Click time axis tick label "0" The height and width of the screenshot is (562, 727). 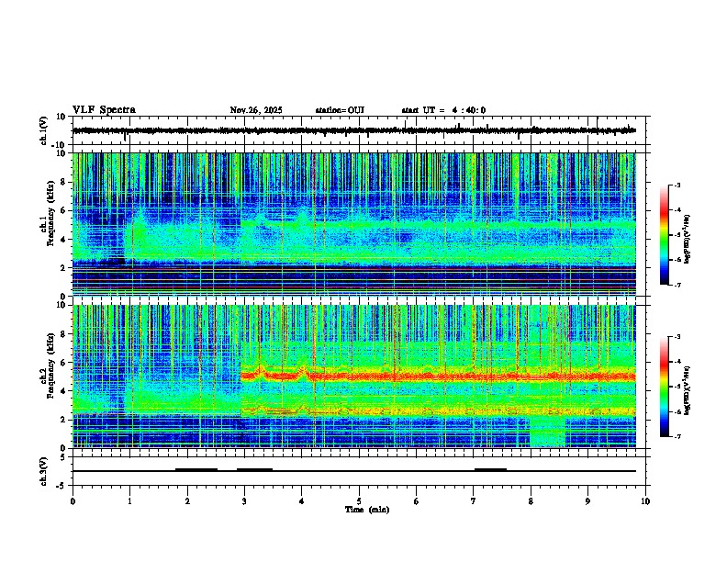(x=73, y=501)
